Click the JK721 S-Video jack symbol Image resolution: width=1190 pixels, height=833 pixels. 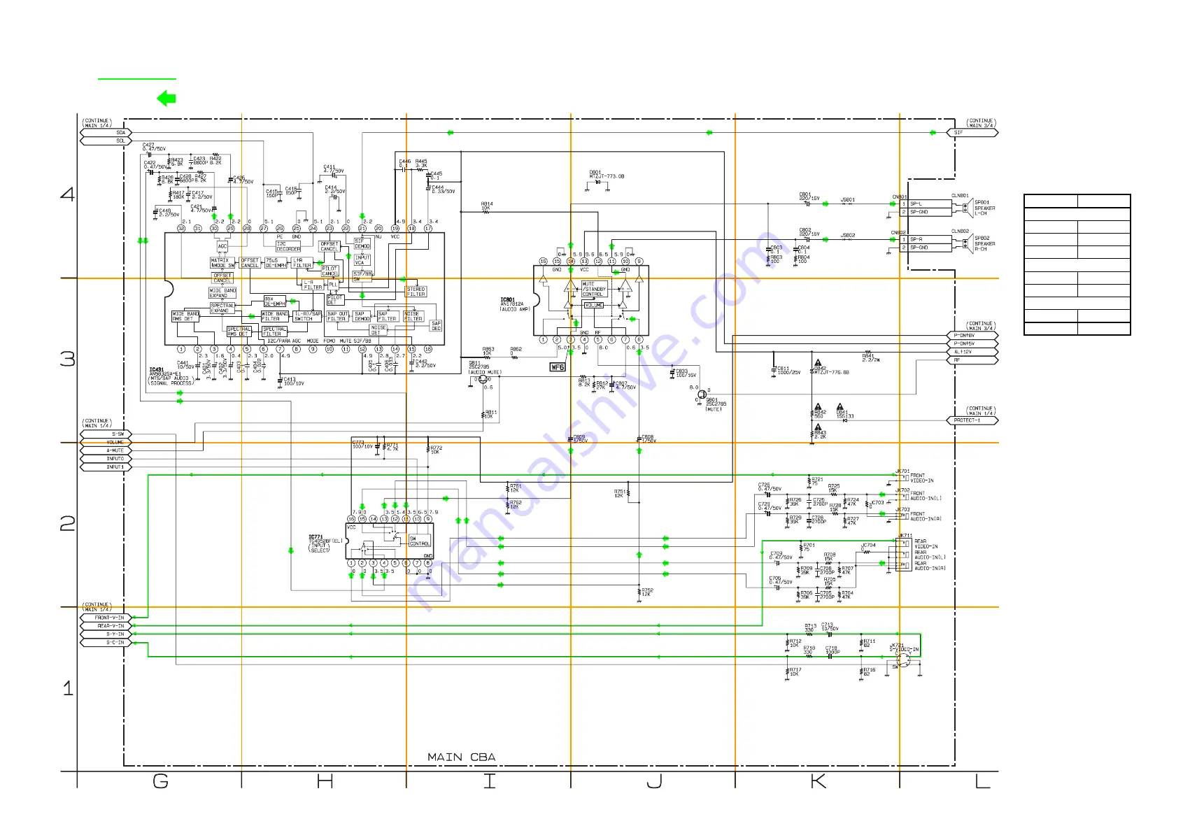click(904, 659)
